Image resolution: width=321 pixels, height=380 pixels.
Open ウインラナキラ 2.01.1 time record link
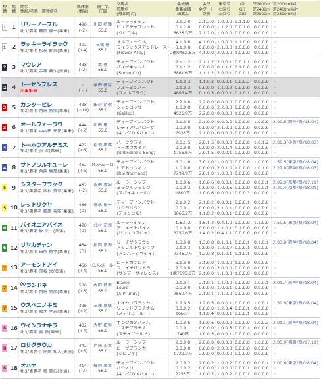[x=295, y=322]
